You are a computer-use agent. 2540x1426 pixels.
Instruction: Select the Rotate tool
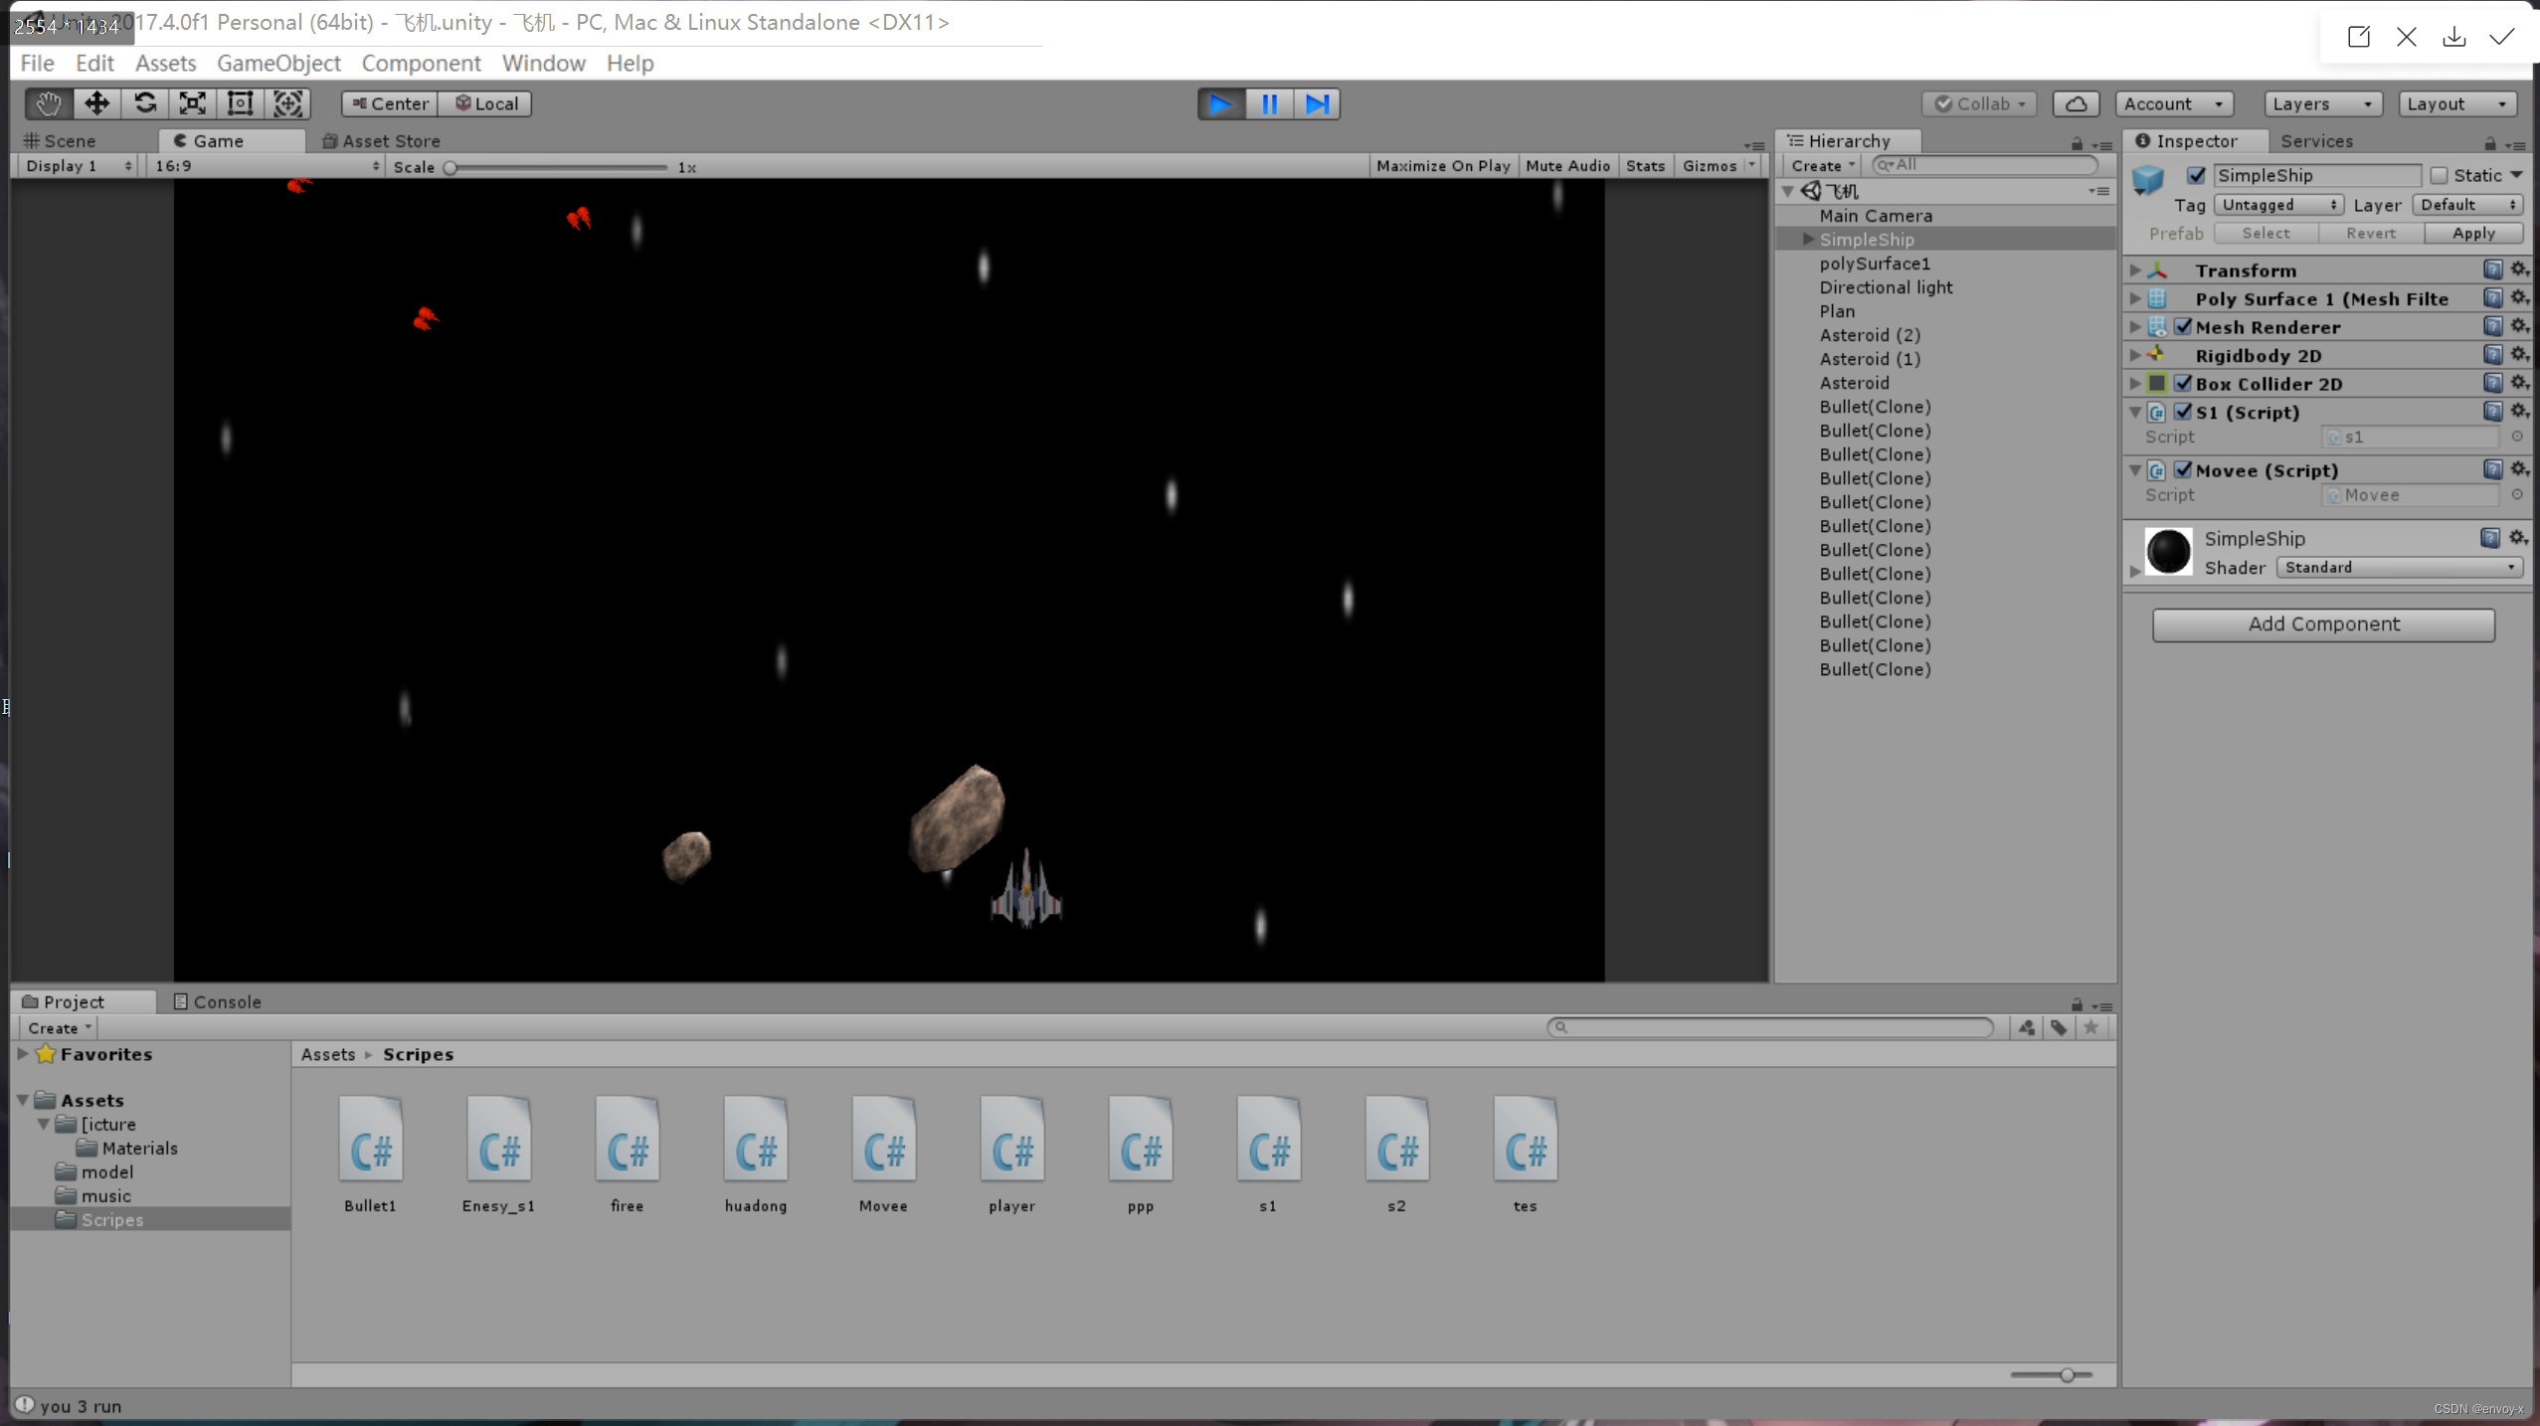coord(144,103)
